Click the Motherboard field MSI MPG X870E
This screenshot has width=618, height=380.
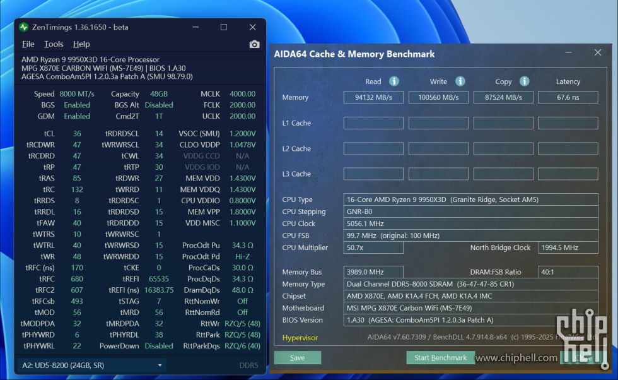(x=470, y=308)
